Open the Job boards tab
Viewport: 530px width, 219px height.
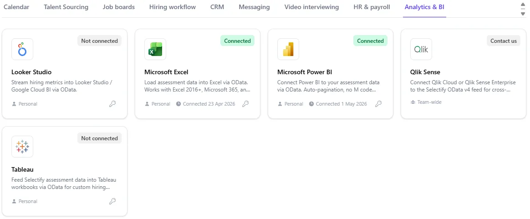coord(119,7)
